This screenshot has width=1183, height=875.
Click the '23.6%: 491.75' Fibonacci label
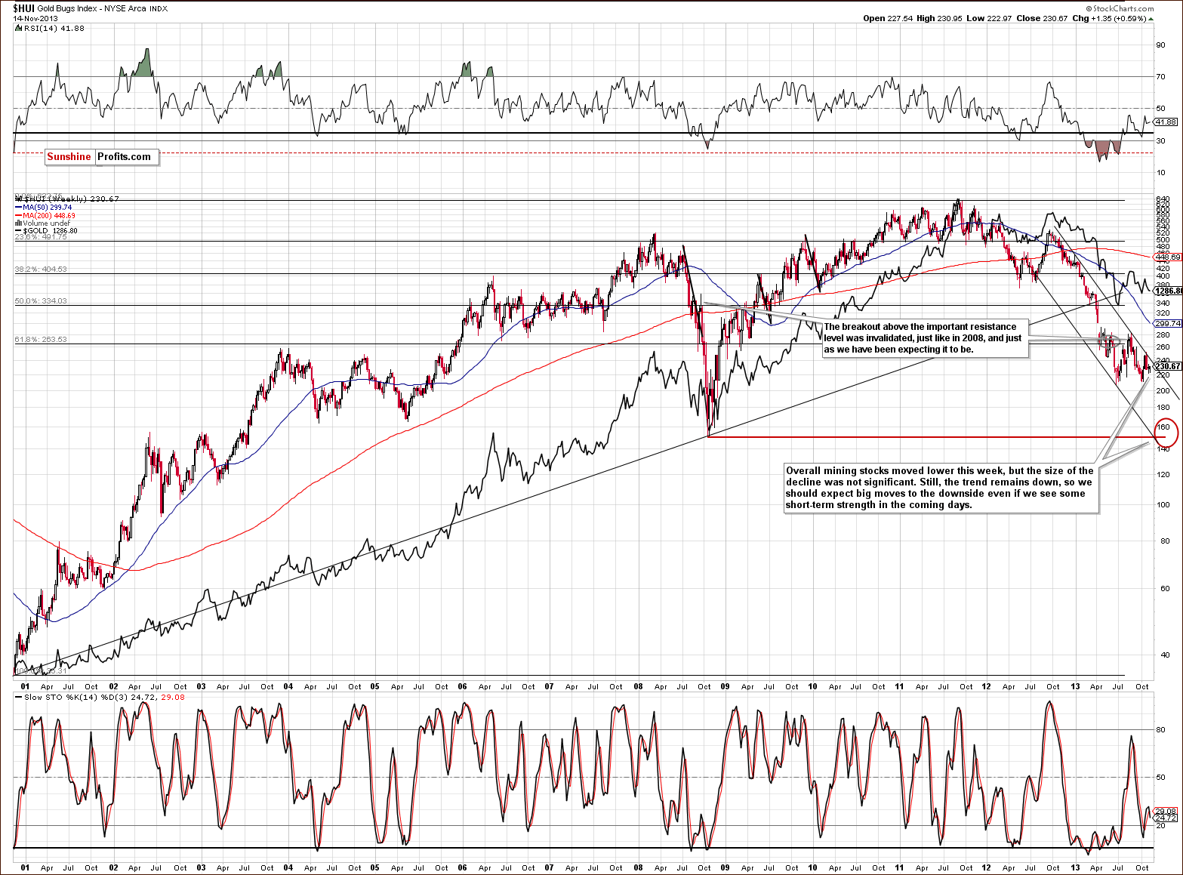pyautogui.click(x=41, y=237)
